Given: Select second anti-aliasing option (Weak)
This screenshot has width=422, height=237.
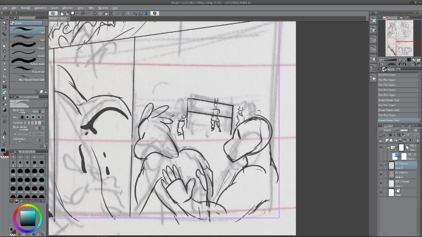Looking at the screenshot, I should (x=28, y=117).
